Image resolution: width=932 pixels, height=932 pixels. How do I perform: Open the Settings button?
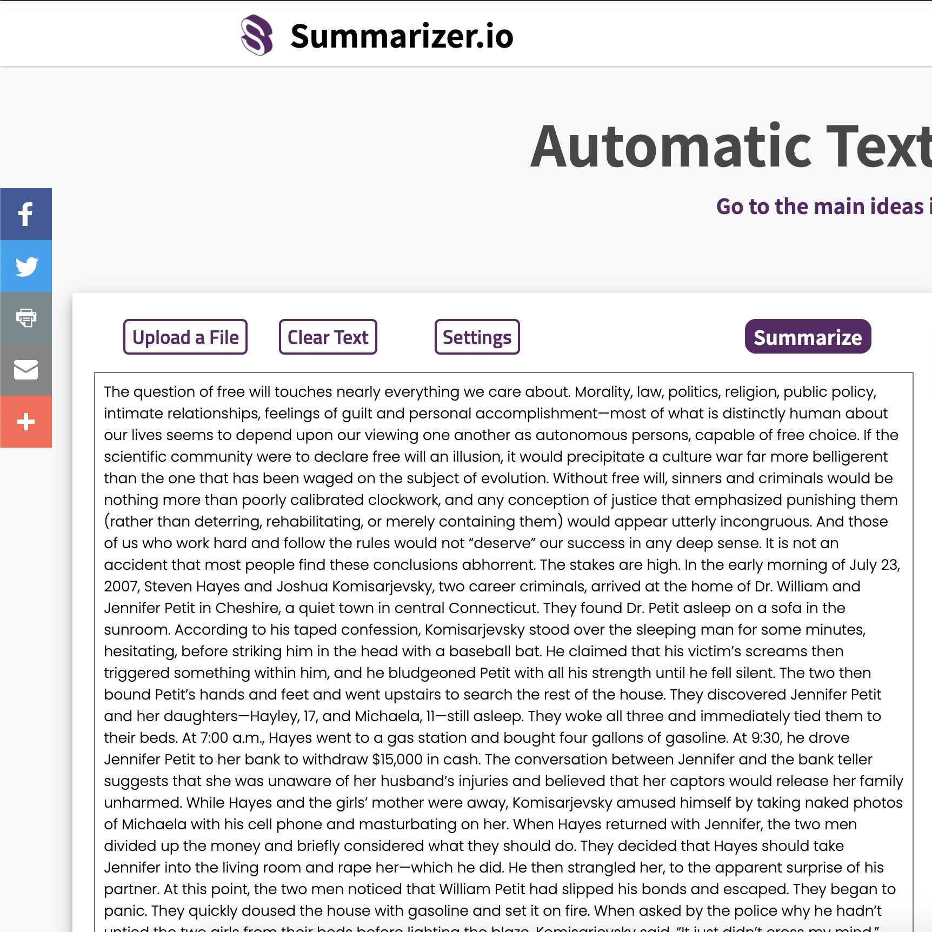pos(477,337)
